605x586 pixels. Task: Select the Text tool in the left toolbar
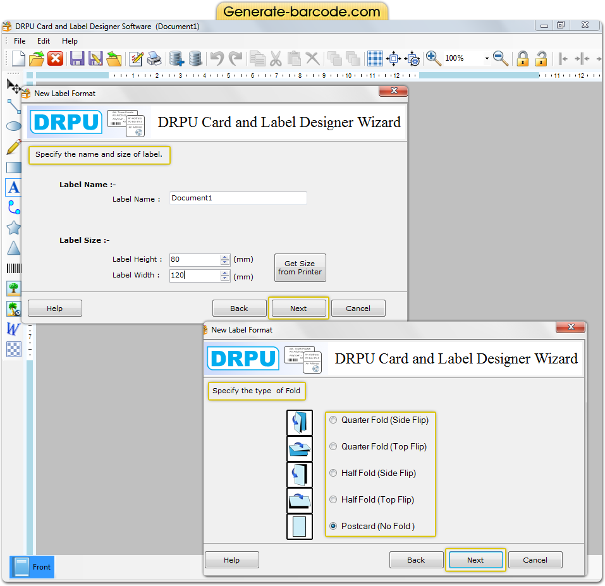(x=14, y=187)
